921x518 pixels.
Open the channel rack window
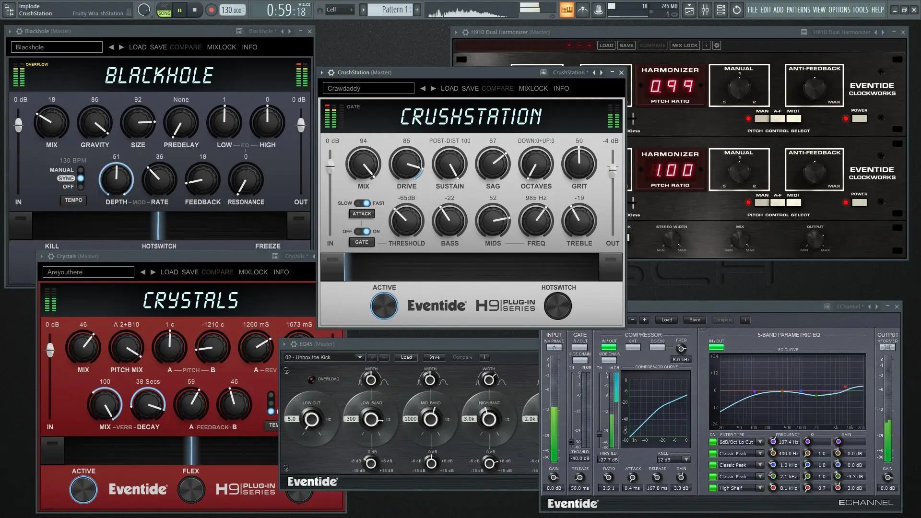[720, 10]
